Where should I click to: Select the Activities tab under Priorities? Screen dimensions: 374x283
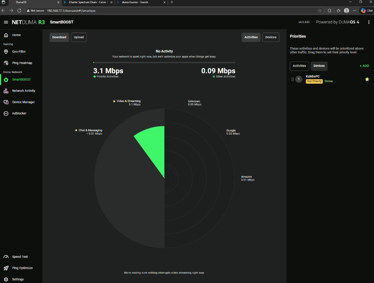tap(299, 66)
